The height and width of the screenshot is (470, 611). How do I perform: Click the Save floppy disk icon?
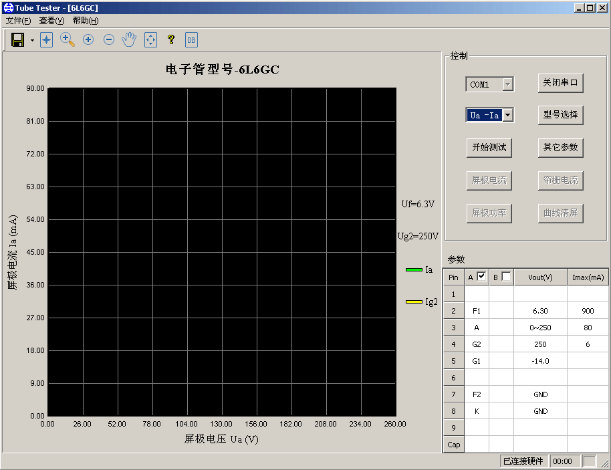click(x=18, y=40)
